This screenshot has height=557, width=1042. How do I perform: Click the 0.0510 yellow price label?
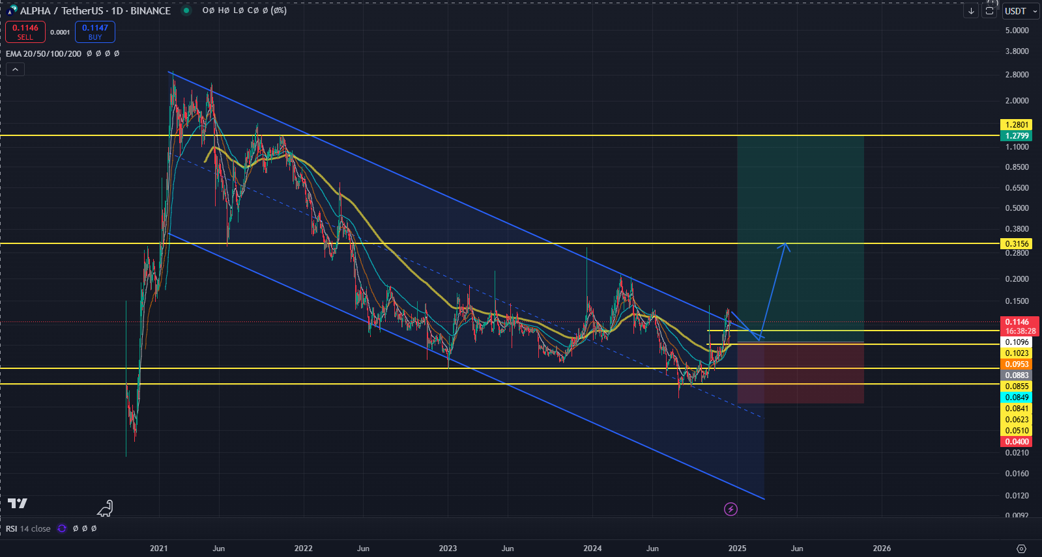pos(1017,430)
